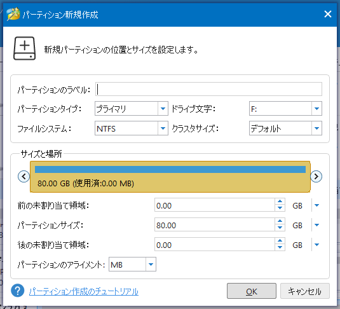The width and height of the screenshot is (340, 309).
Task: Click the new partition drive icon
Action: (25, 48)
